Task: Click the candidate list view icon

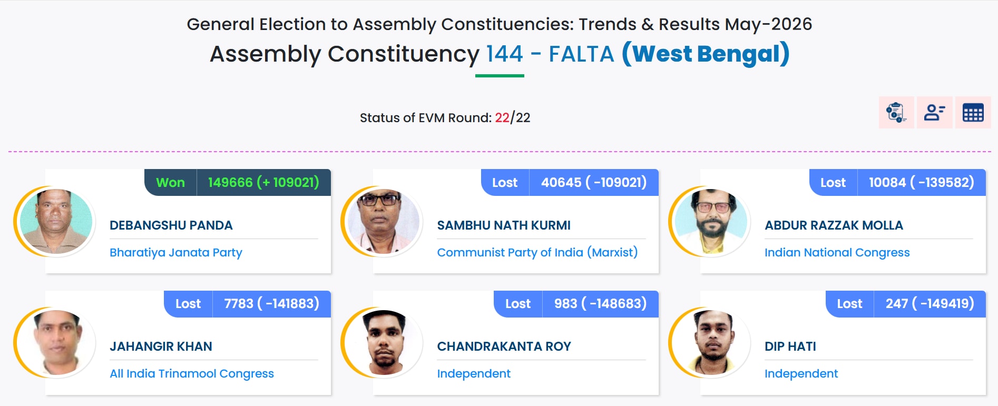Action: click(934, 113)
